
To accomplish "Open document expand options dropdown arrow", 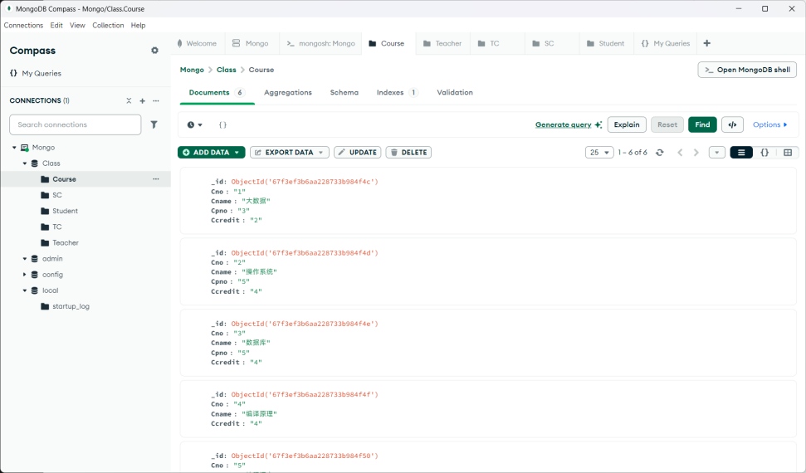I will 716,153.
